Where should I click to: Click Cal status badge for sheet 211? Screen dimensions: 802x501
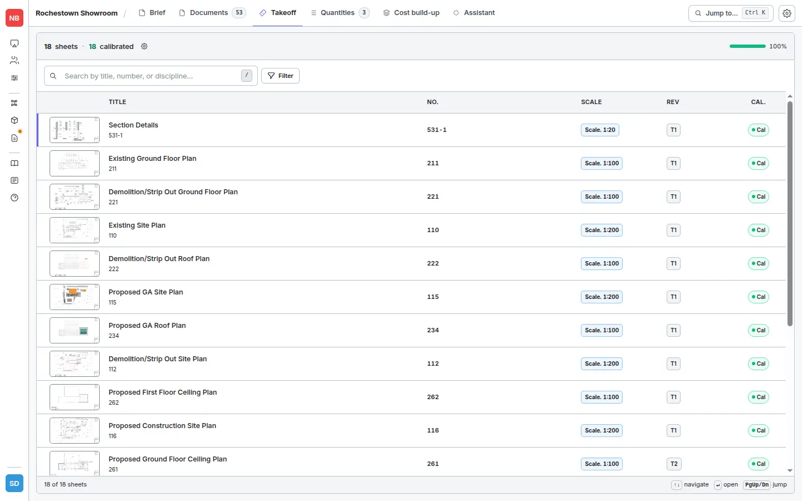point(759,163)
